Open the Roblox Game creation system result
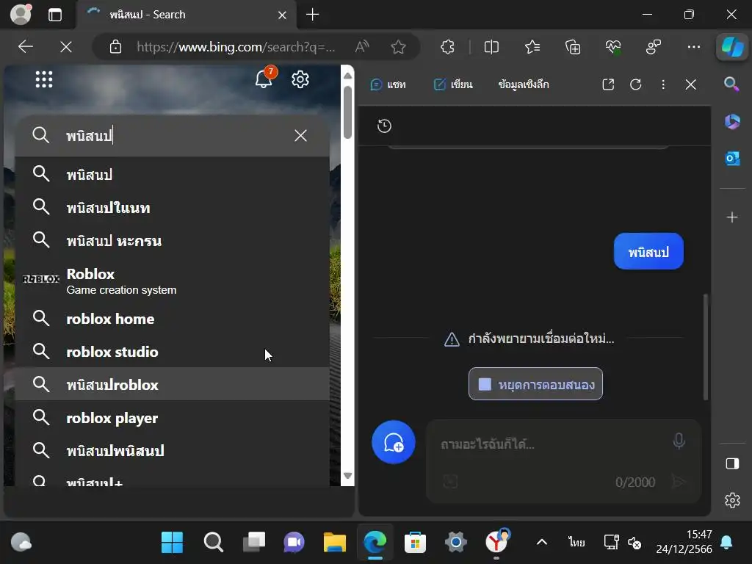 pos(173,281)
